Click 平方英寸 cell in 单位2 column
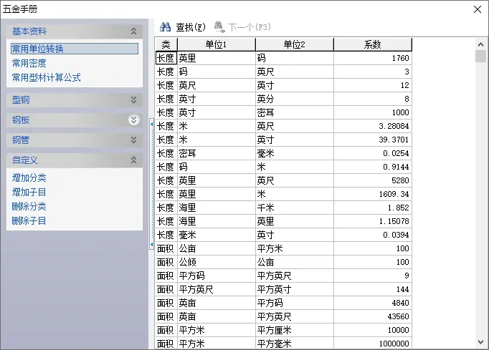 [x=295, y=289]
